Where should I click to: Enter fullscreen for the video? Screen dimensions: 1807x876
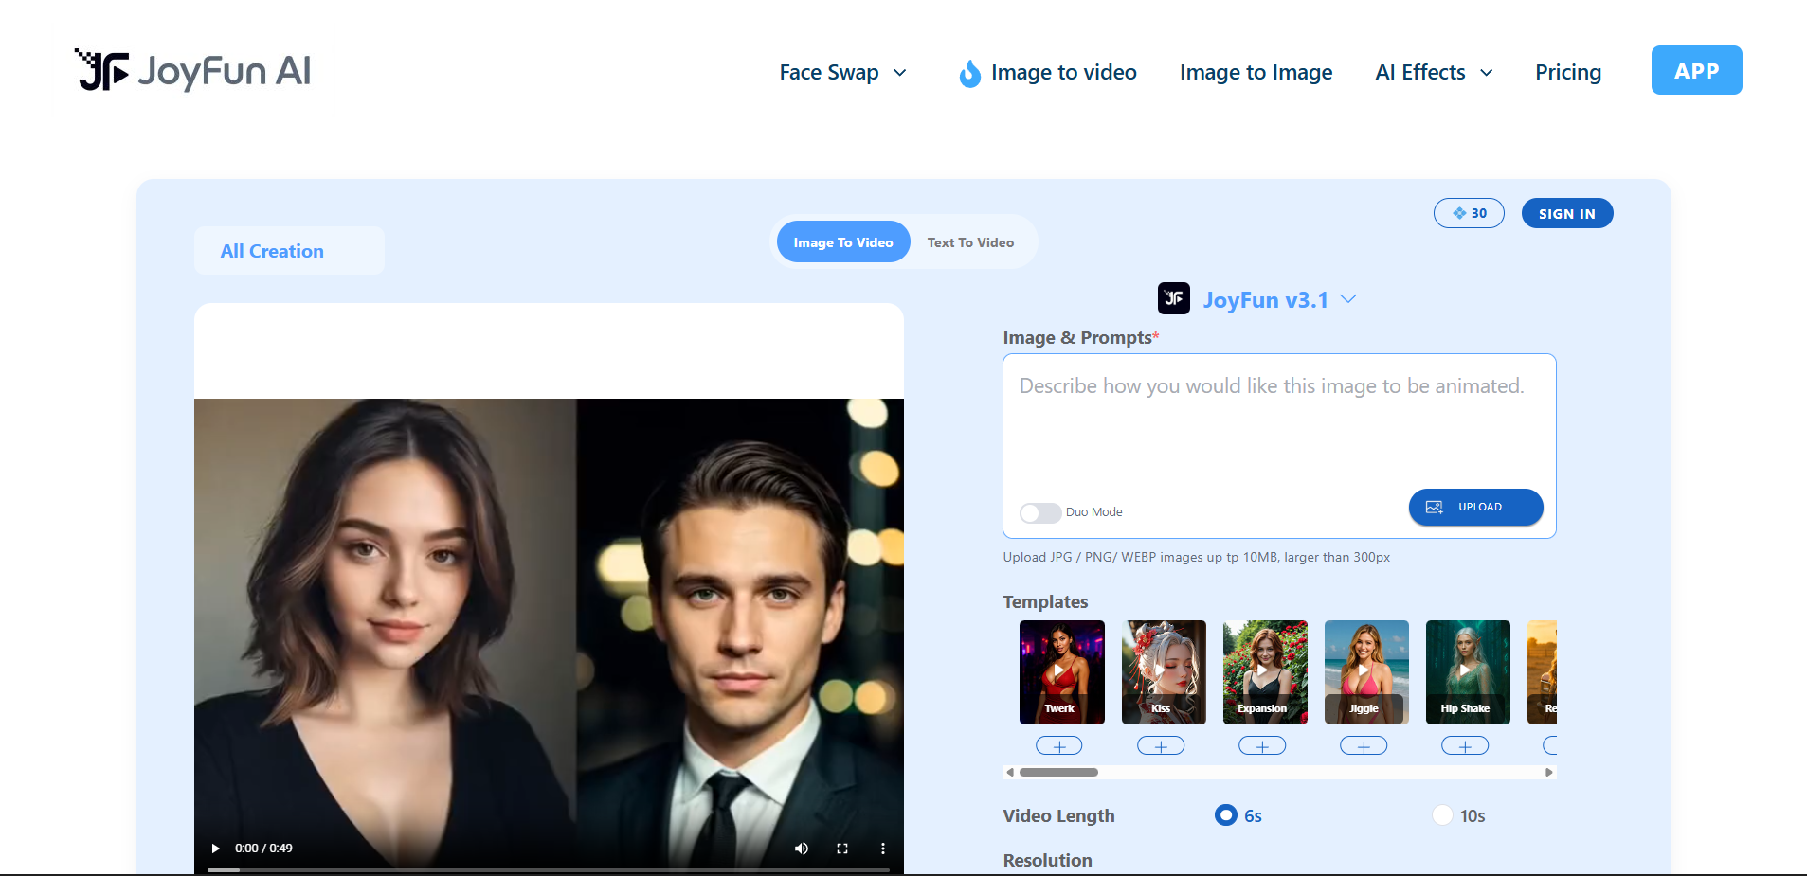coord(842,849)
